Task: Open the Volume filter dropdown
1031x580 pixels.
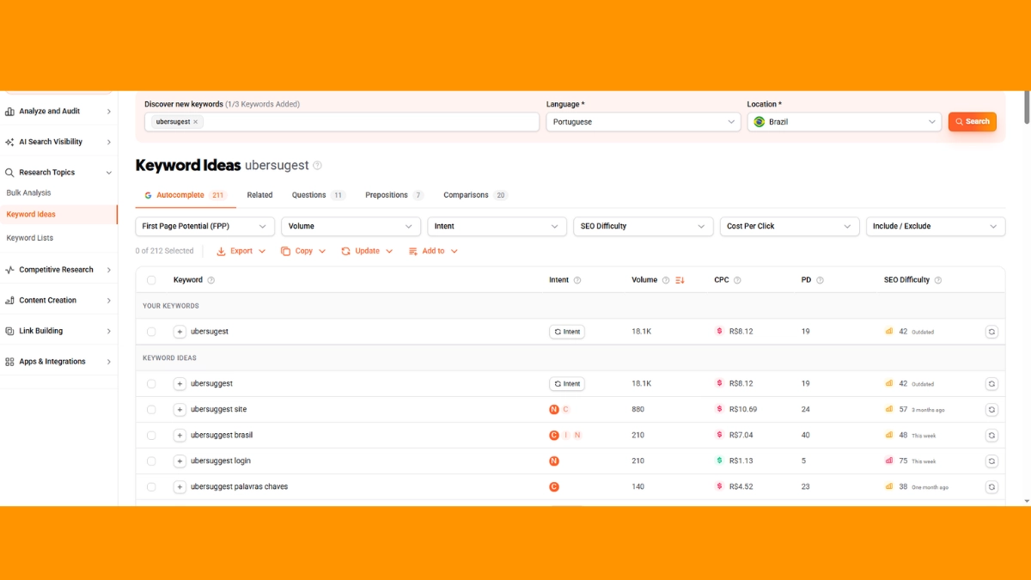Action: point(351,226)
